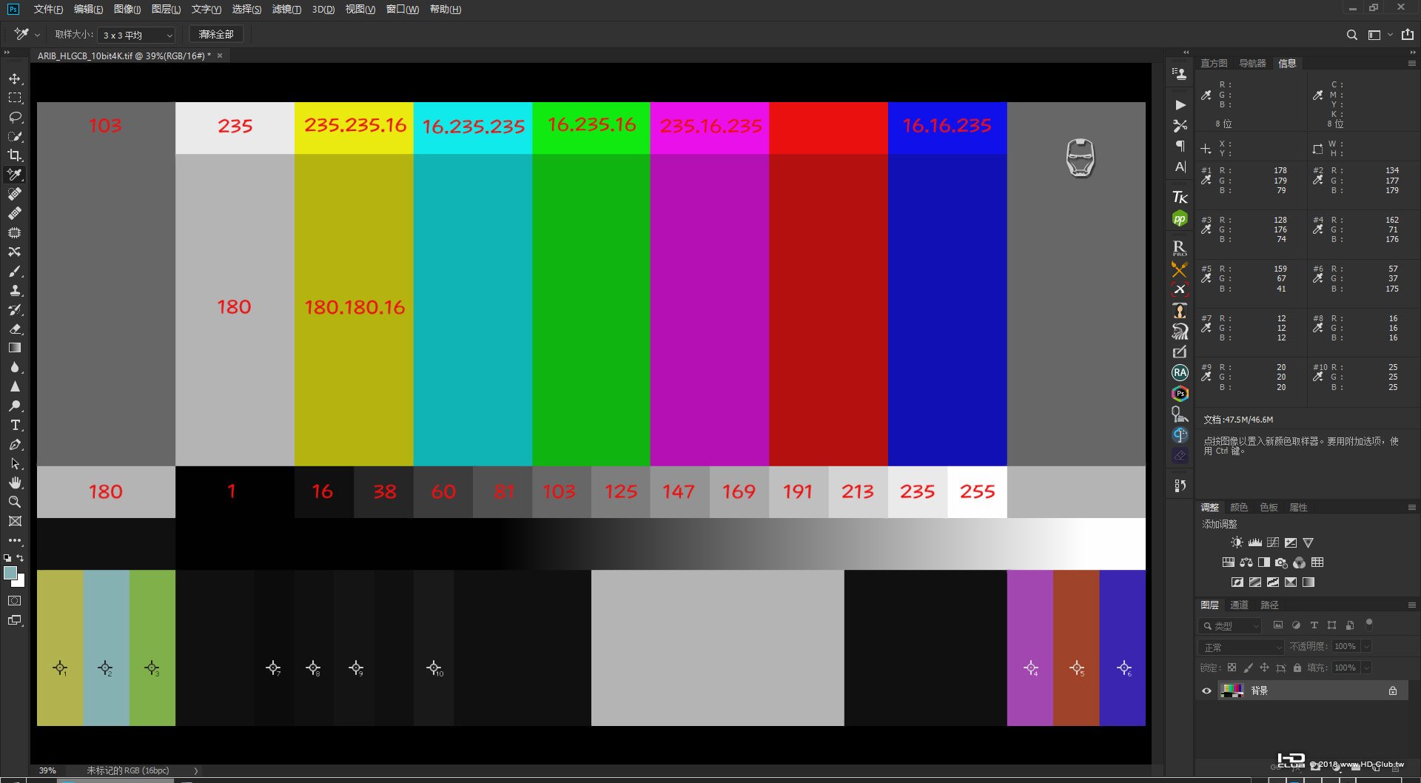1421x783 pixels.
Task: Open the RA plugin panel
Action: point(1180,372)
